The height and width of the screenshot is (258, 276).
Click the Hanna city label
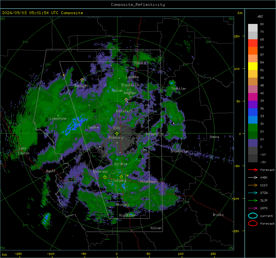click(x=214, y=137)
